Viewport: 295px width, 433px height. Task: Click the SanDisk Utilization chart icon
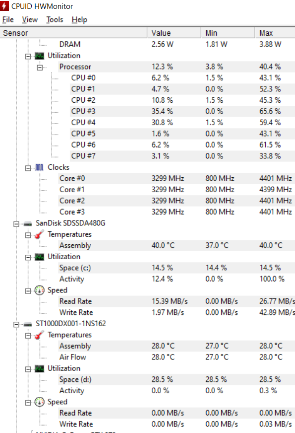(40, 257)
